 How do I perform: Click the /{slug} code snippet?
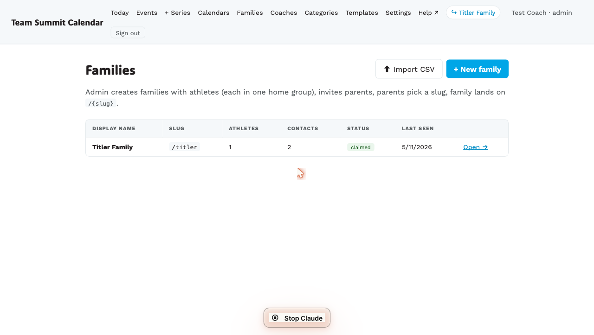click(101, 103)
